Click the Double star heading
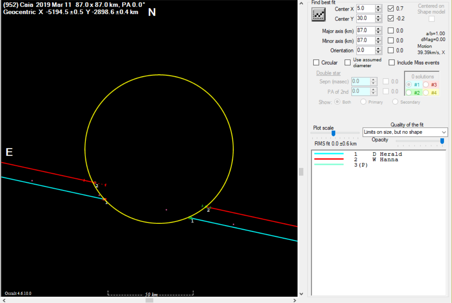452x303 pixels. (x=328, y=73)
